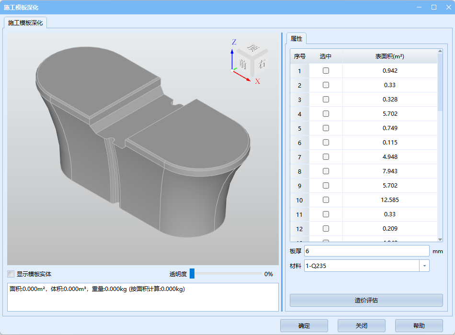Select row 4 checkbox with area 5.702
The height and width of the screenshot is (335, 455).
[x=326, y=114]
